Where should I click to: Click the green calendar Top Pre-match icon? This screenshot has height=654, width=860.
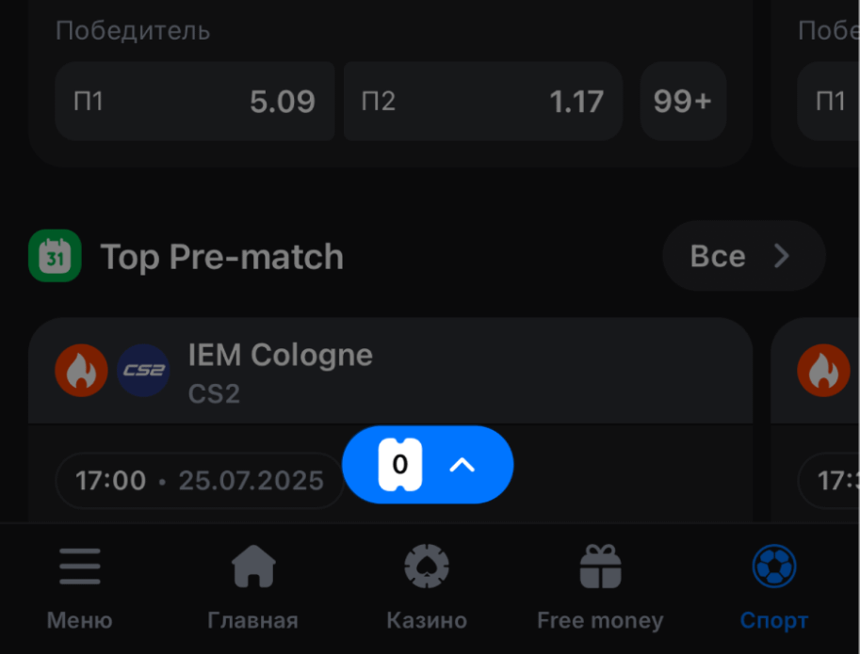coord(55,256)
